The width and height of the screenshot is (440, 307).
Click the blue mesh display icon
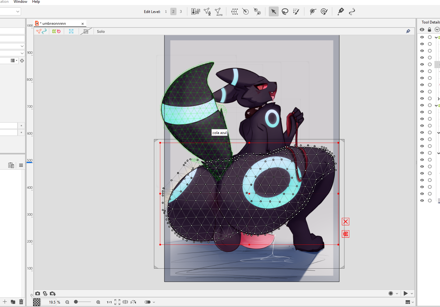point(71,31)
